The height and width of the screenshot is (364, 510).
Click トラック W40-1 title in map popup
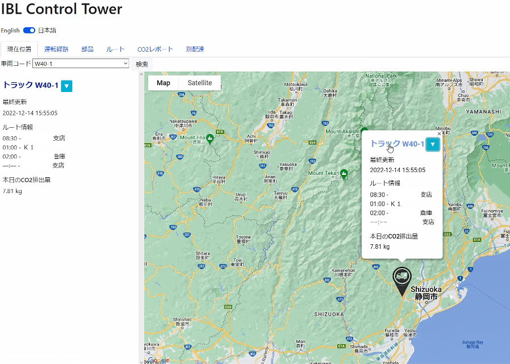[397, 144]
